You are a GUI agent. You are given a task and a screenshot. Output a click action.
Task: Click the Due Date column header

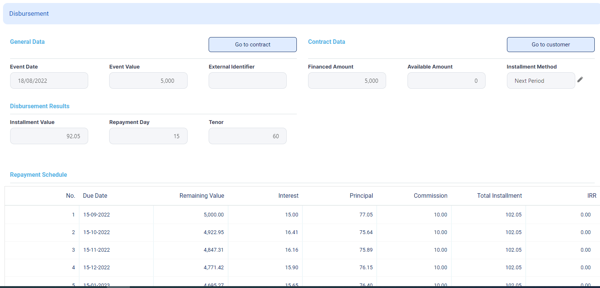(95, 195)
